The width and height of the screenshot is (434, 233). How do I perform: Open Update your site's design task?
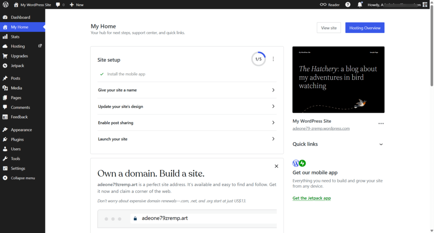pyautogui.click(x=187, y=106)
